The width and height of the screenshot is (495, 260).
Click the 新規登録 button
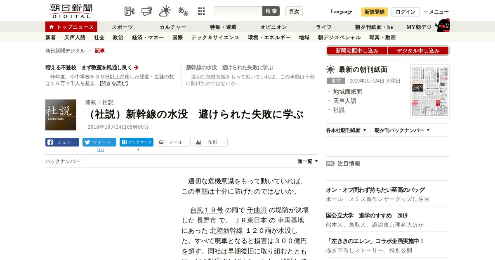click(x=375, y=12)
